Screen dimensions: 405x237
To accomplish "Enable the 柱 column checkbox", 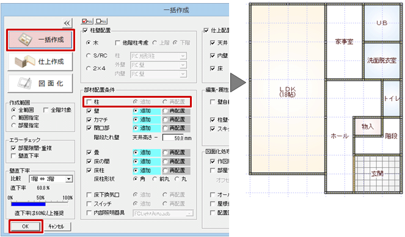I will (89, 102).
